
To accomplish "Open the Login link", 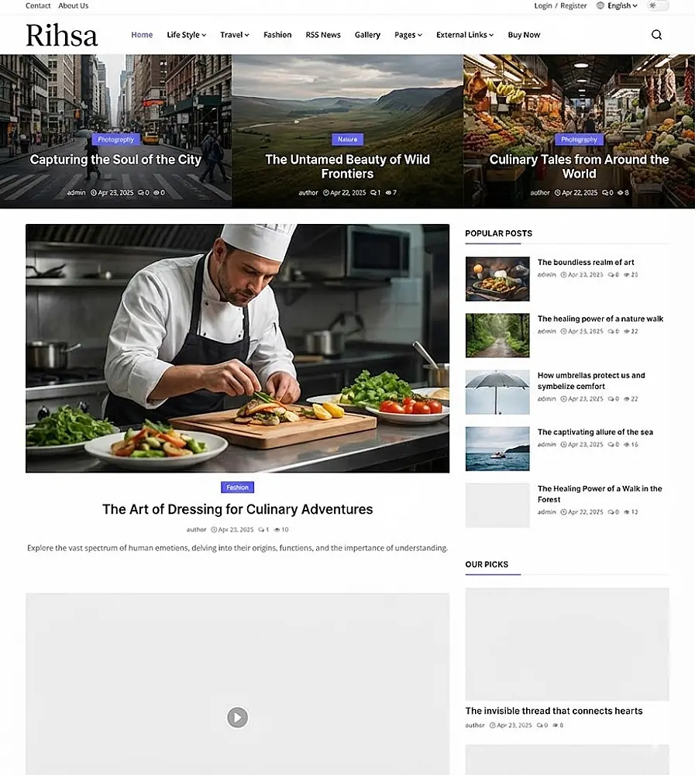I will coord(543,5).
